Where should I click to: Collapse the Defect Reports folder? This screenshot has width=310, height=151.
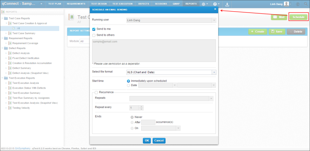(x=3, y=48)
